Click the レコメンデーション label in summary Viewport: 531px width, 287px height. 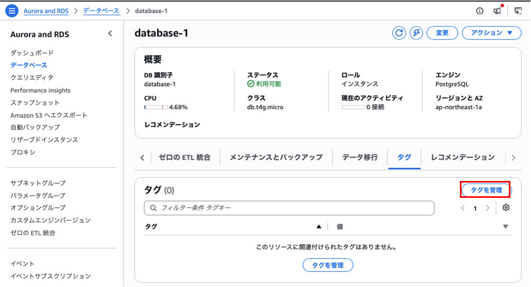pyautogui.click(x=172, y=125)
